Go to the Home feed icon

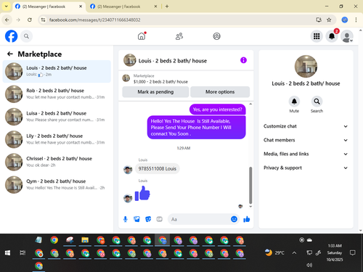click(x=142, y=36)
